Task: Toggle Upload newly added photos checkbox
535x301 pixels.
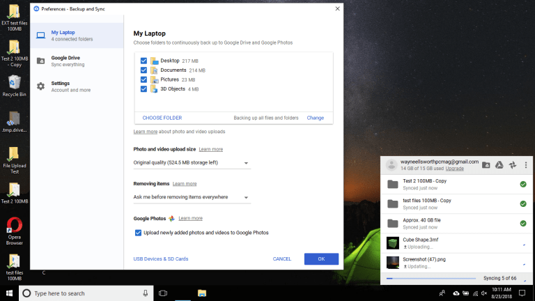Action: click(x=138, y=233)
